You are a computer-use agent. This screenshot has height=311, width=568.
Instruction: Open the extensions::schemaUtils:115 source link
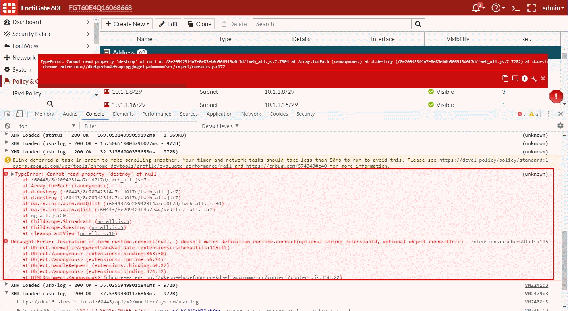[509, 242]
